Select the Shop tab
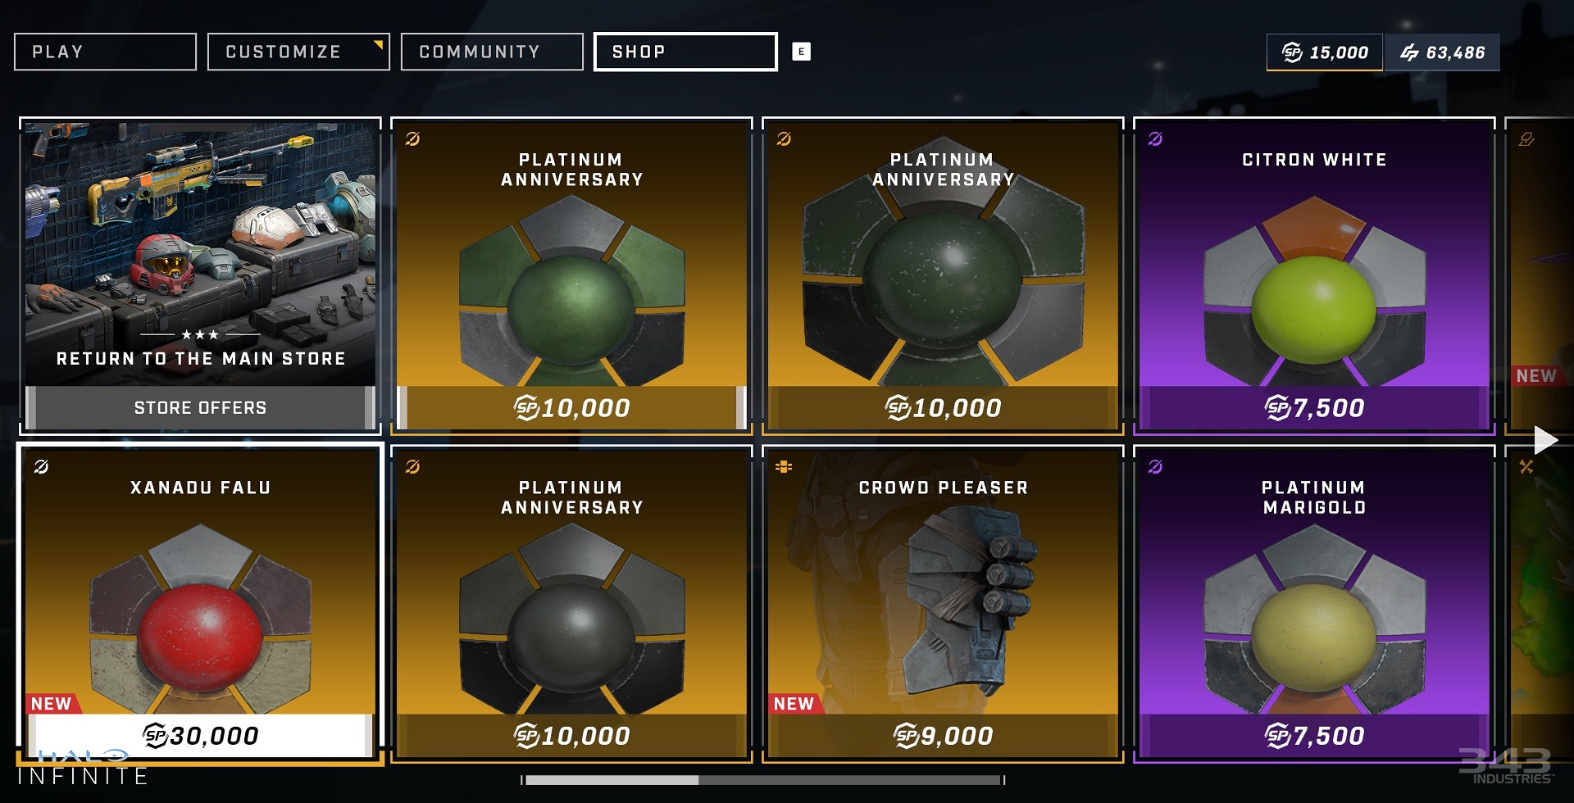Image resolution: width=1574 pixels, height=803 pixels. tap(685, 52)
